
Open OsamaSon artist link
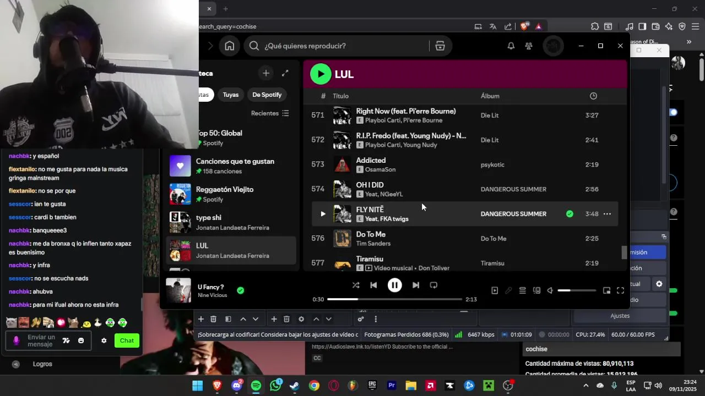click(x=380, y=170)
